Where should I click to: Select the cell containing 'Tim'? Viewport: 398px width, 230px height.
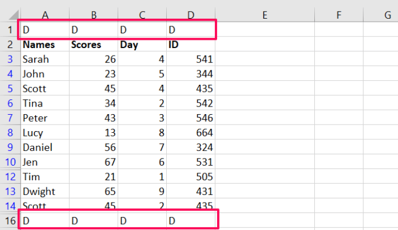click(45, 177)
